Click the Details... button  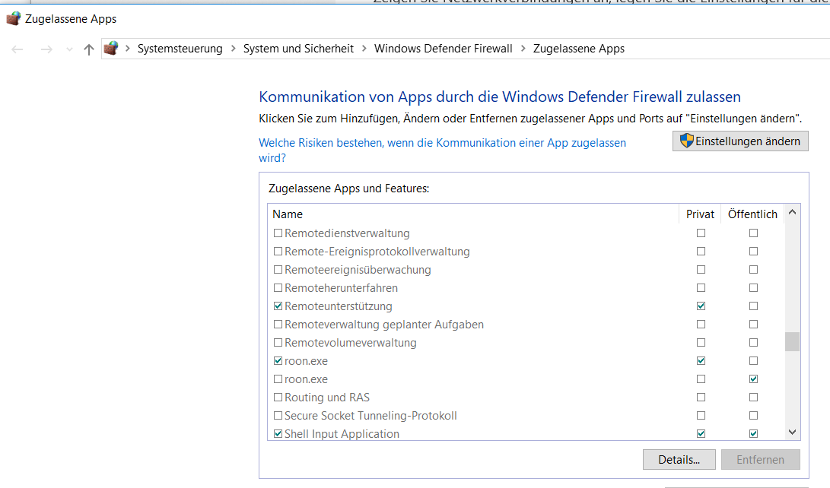pyautogui.click(x=679, y=459)
